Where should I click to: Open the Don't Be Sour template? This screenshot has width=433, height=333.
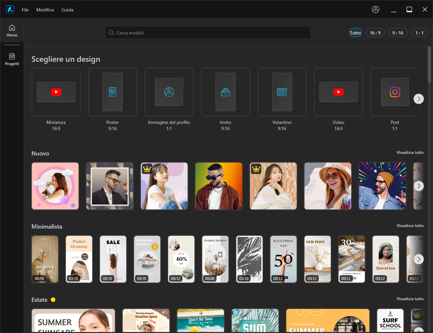pos(201,321)
